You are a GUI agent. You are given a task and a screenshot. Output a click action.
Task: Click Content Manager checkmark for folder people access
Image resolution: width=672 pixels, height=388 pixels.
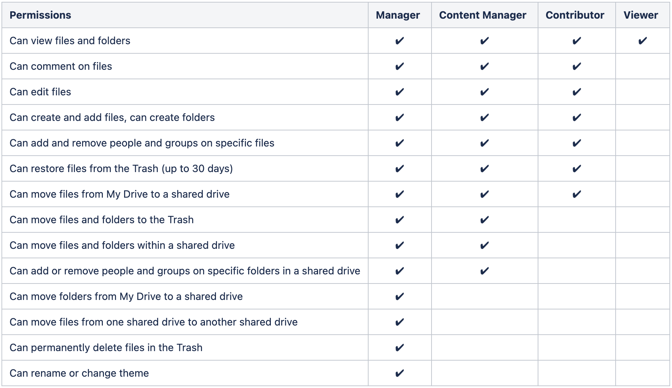point(484,271)
